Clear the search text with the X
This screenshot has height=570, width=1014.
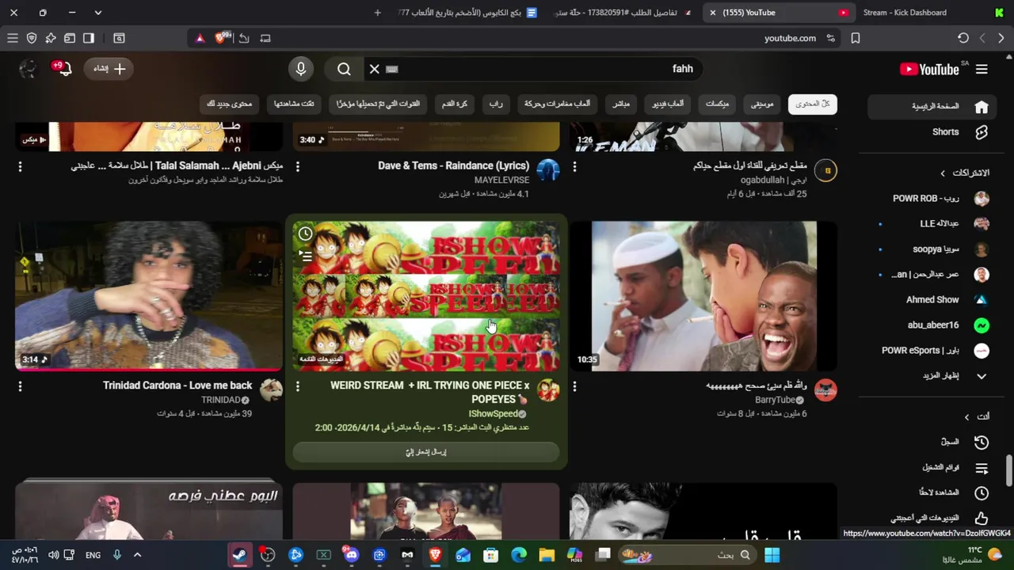[375, 69]
